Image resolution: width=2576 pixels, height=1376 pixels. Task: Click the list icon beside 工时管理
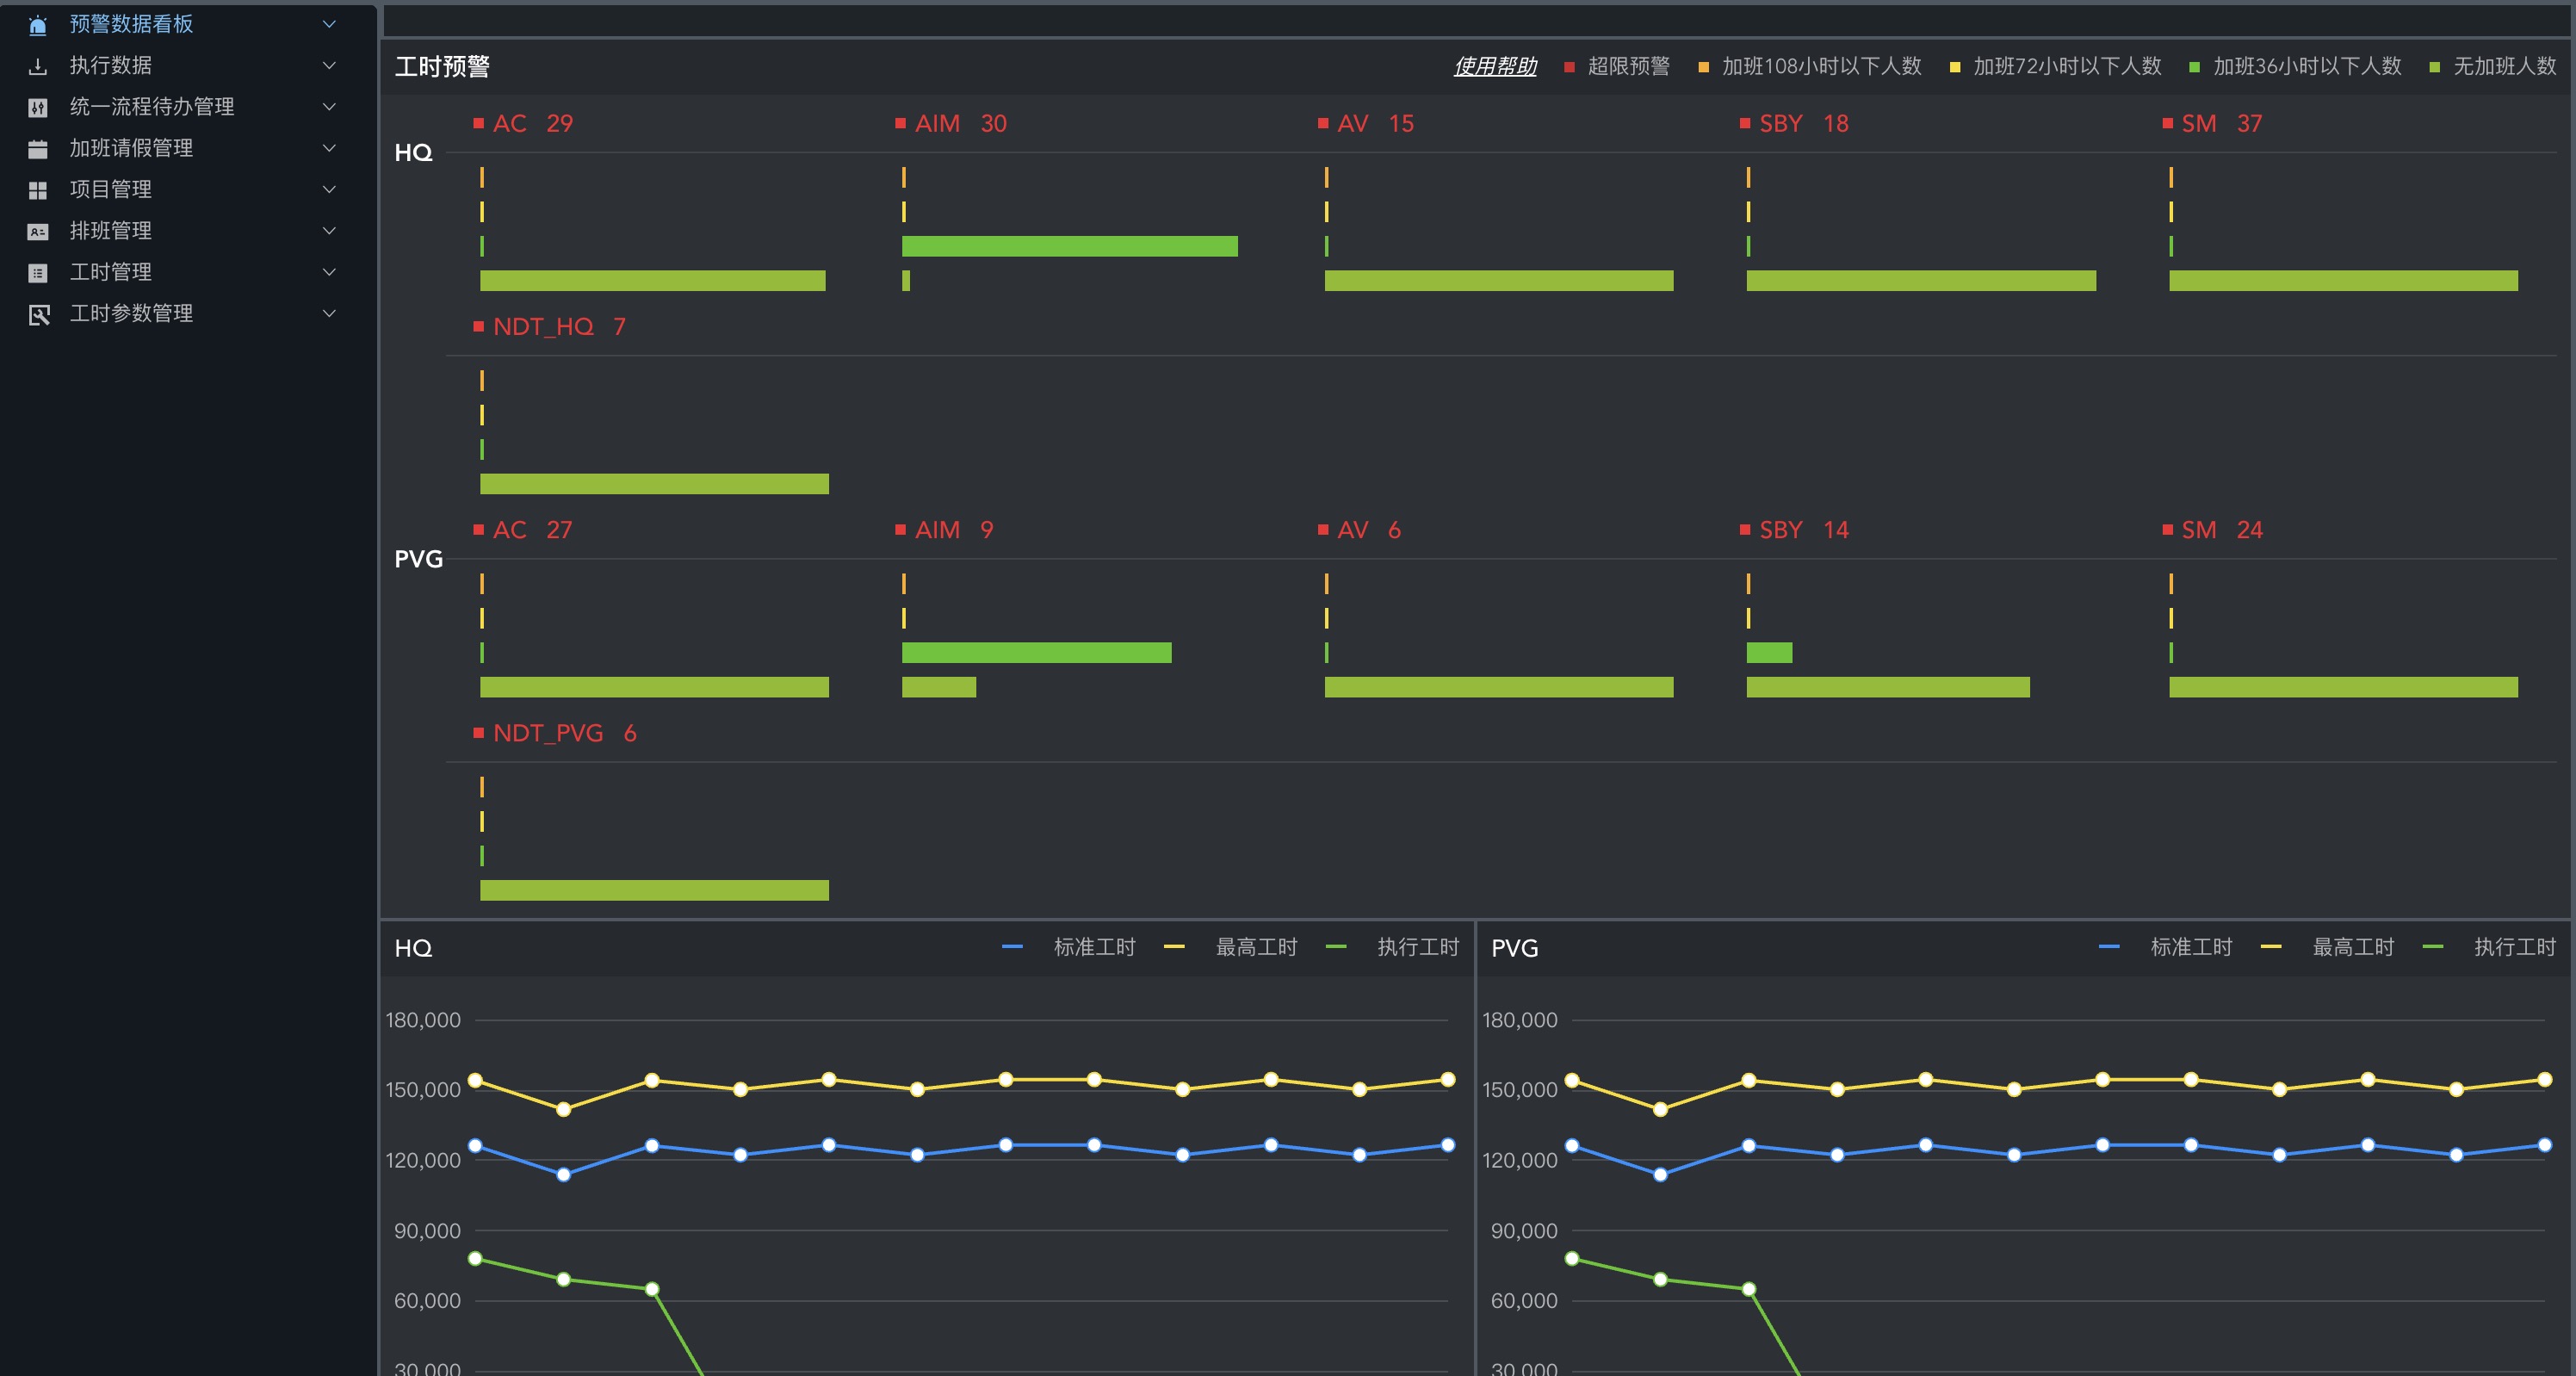coord(38,273)
